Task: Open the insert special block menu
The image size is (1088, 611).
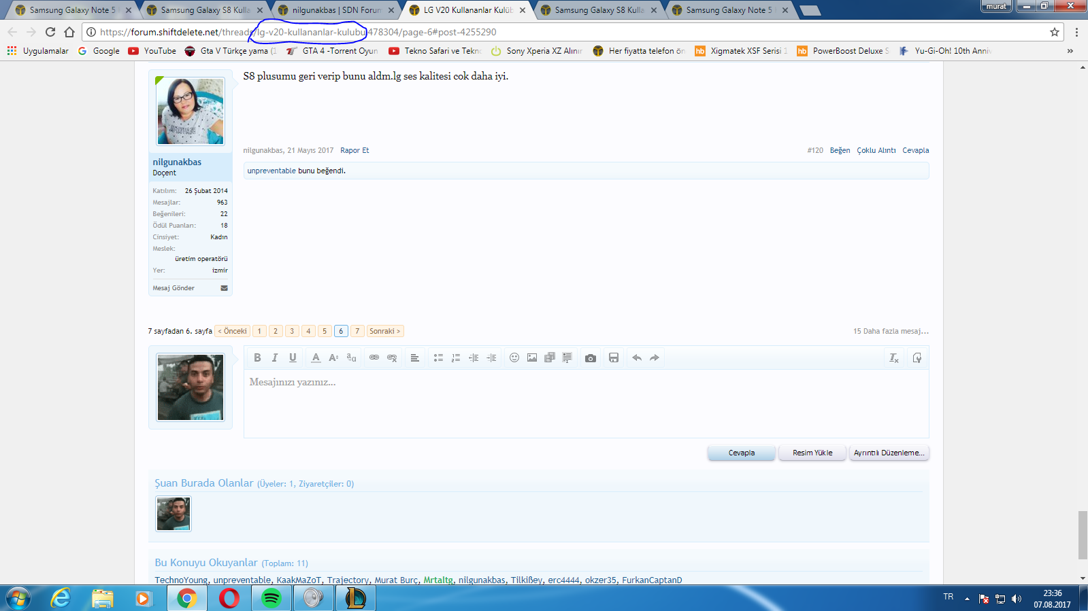Action: pyautogui.click(x=567, y=357)
